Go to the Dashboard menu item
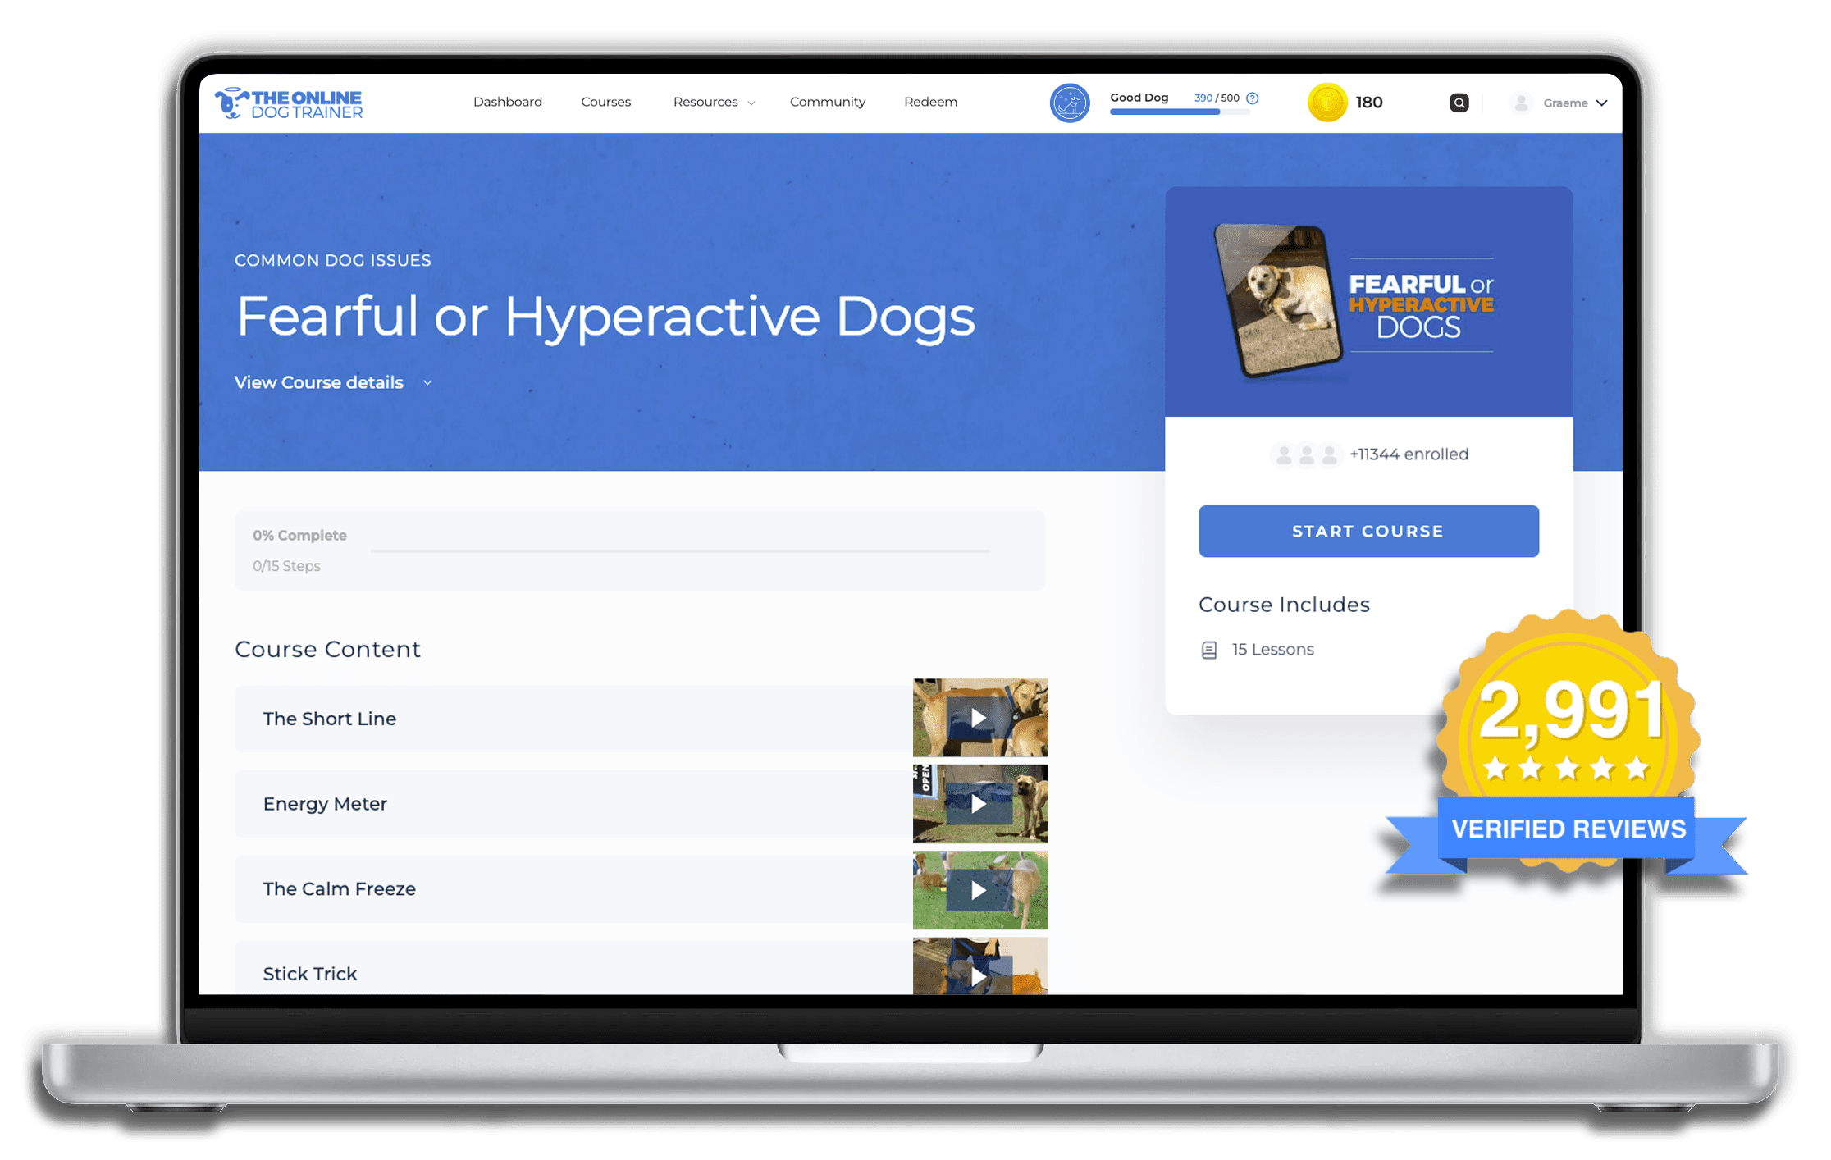This screenshot has height=1160, width=1831. 507,103
